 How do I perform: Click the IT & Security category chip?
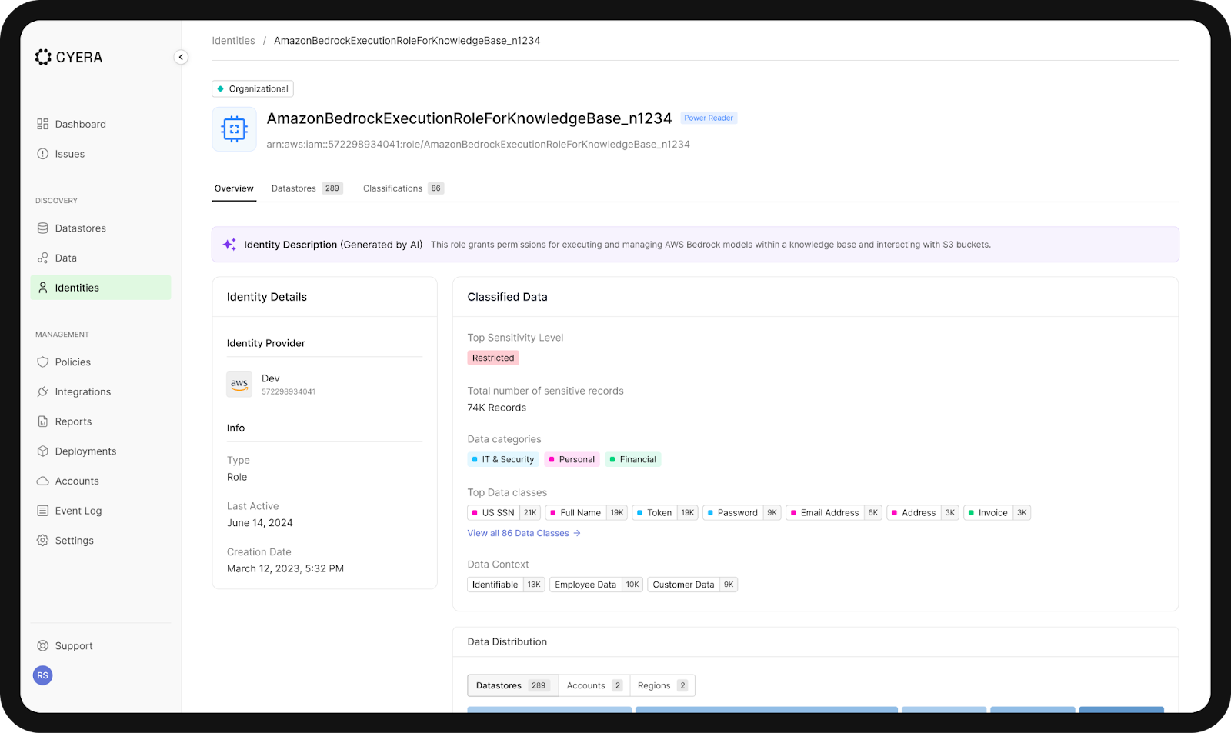tap(503, 459)
